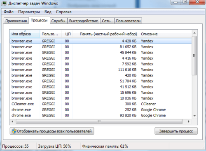Click Google Chrome description in 252 КБ row
The image size is (206, 151).
153,110
